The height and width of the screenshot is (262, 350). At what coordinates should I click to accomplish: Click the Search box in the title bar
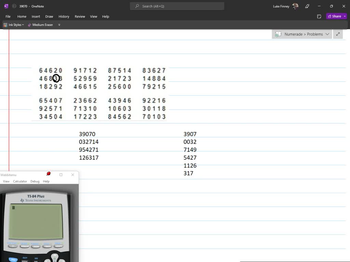tap(177, 6)
